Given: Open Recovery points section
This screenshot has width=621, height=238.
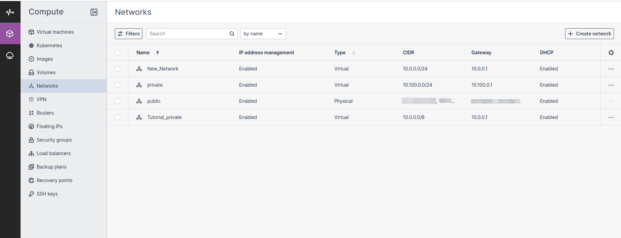Looking at the screenshot, I should point(63,180).
